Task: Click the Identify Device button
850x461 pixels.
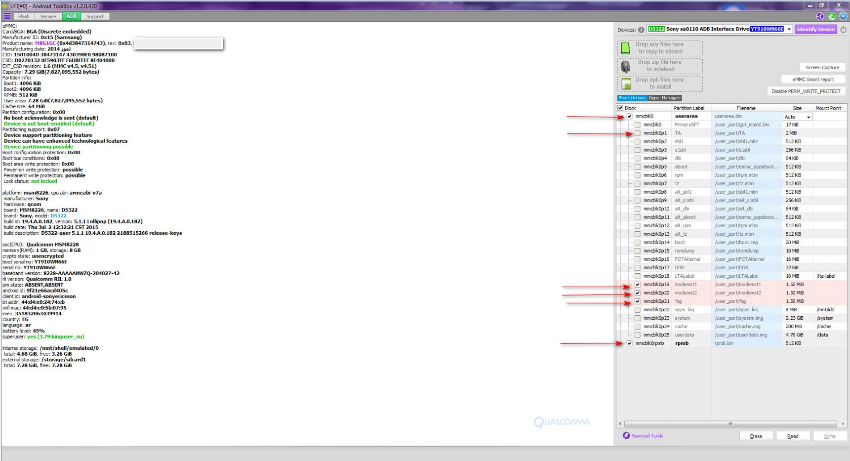Action: (815, 29)
